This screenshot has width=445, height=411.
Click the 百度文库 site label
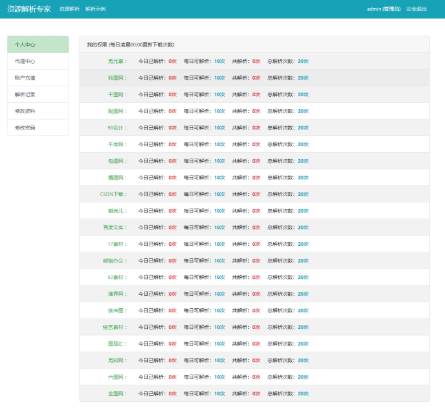click(x=115, y=227)
